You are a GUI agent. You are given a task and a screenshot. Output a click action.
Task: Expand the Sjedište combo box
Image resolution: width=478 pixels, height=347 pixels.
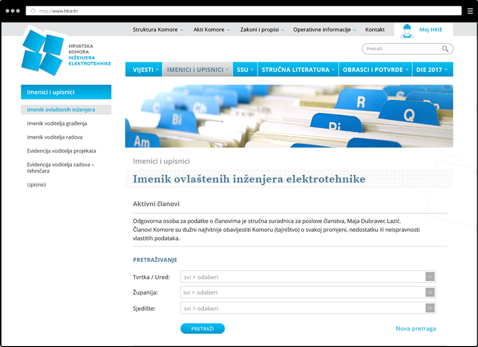[x=430, y=308]
